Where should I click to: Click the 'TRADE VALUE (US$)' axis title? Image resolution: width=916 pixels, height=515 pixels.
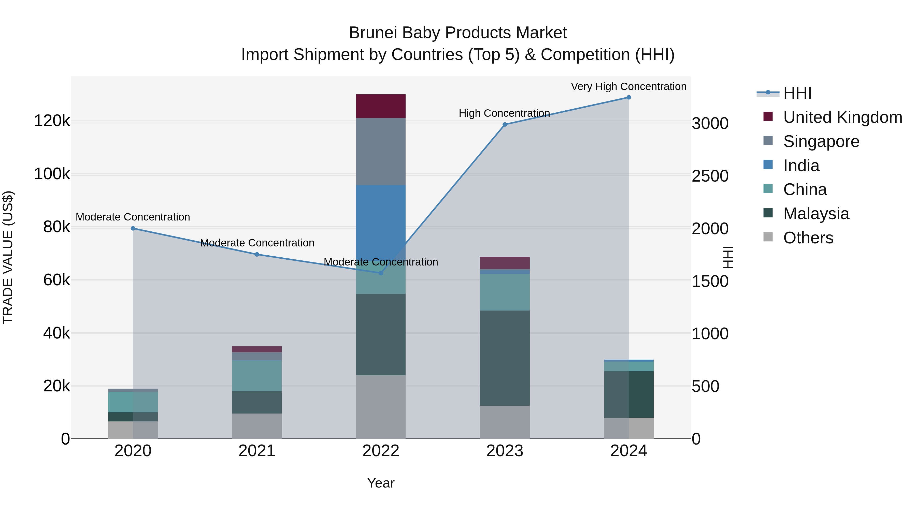coord(8,257)
